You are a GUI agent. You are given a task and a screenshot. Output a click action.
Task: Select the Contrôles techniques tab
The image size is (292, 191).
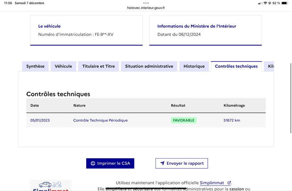(x=236, y=66)
